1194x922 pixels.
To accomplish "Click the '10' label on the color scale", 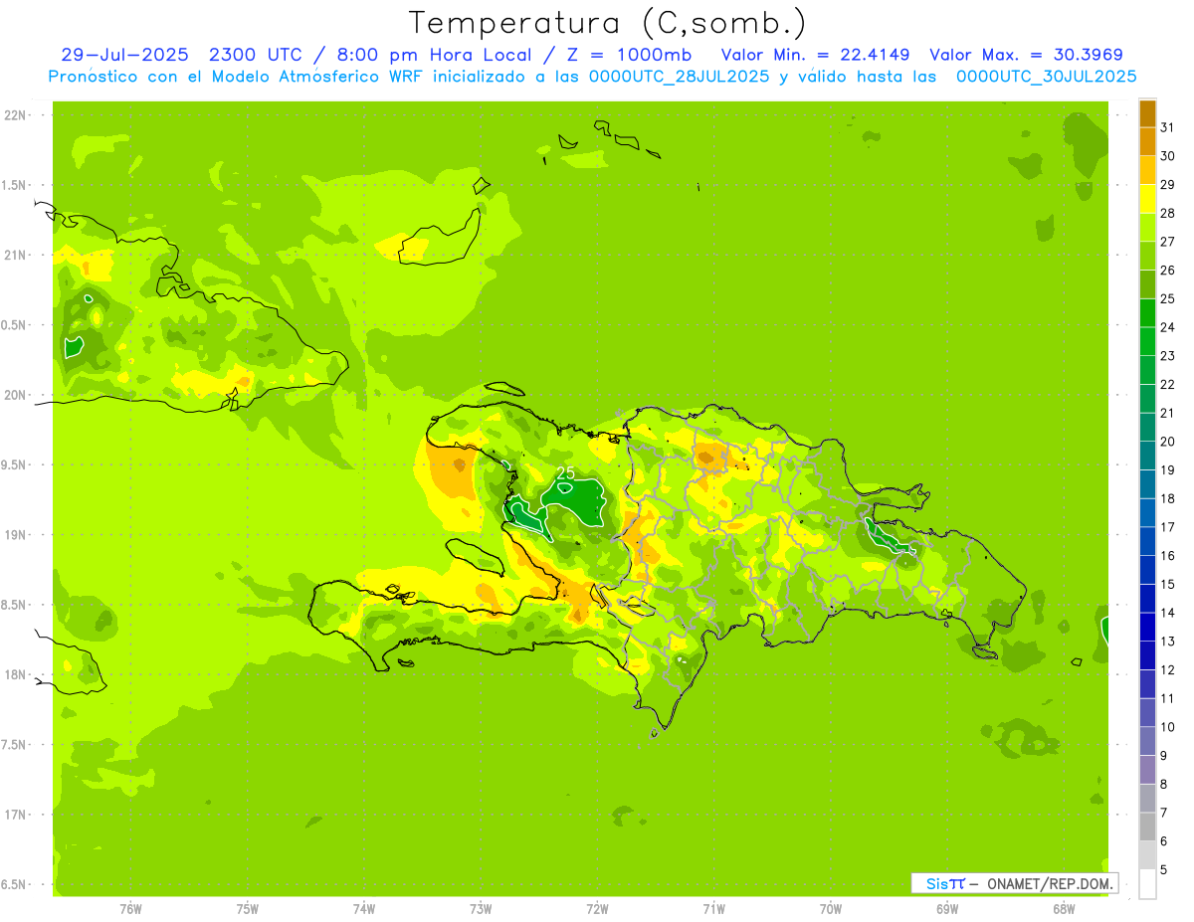I will point(1167,727).
